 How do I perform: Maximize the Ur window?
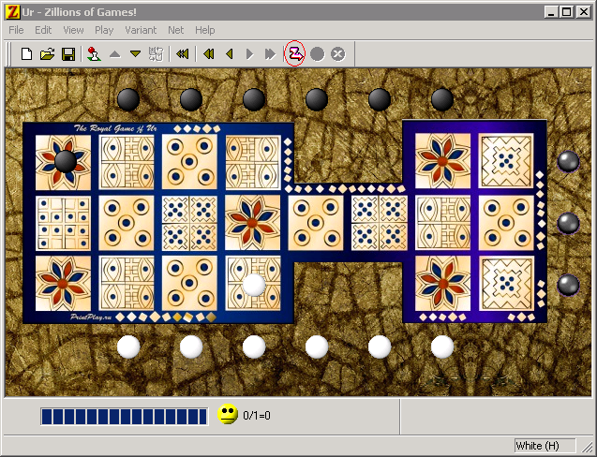566,12
